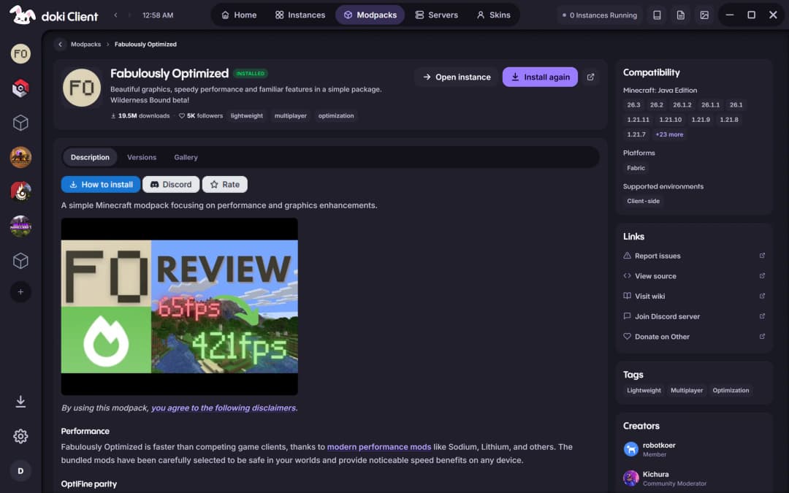This screenshot has width=789, height=493.
Task: Go to the Home tab
Action: [x=239, y=15]
